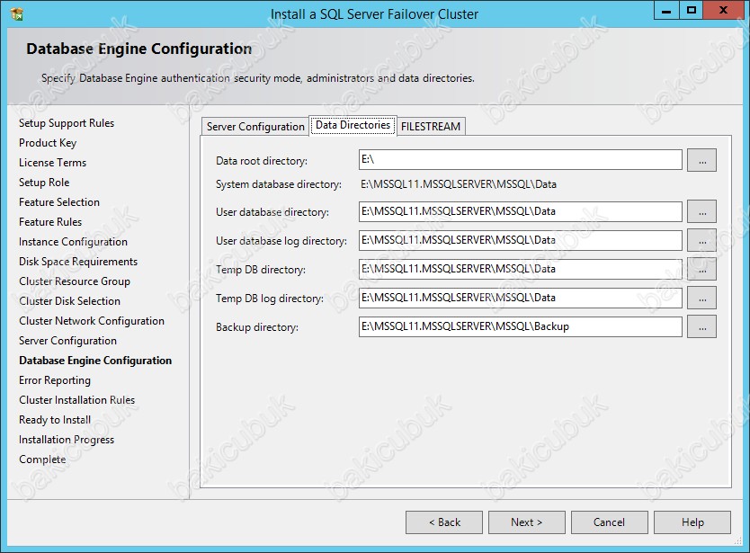Go to the previous step with Back
Viewport: 750px width, 553px height.
coord(444,522)
